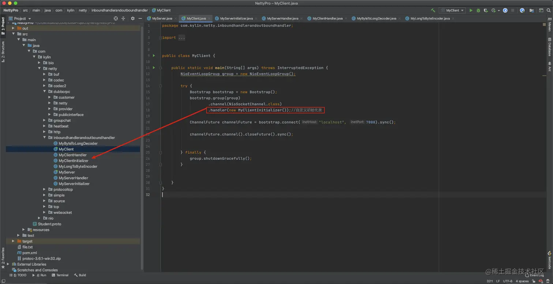
Task: Close the MyClient.java tab
Action: 210,18
